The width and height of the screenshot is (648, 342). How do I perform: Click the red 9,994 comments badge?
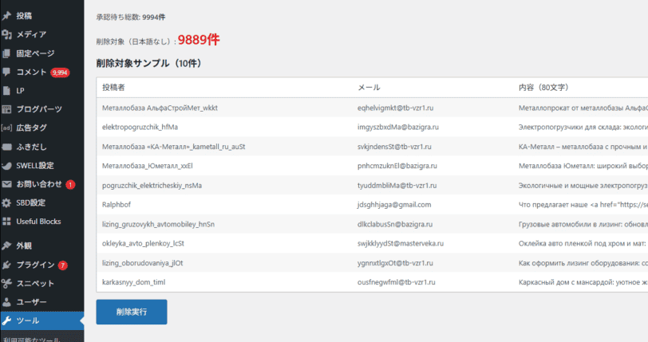tap(60, 73)
